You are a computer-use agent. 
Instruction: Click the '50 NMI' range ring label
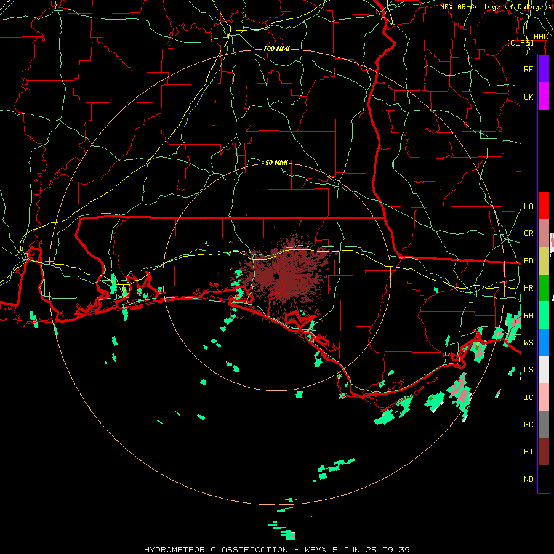coord(276,163)
